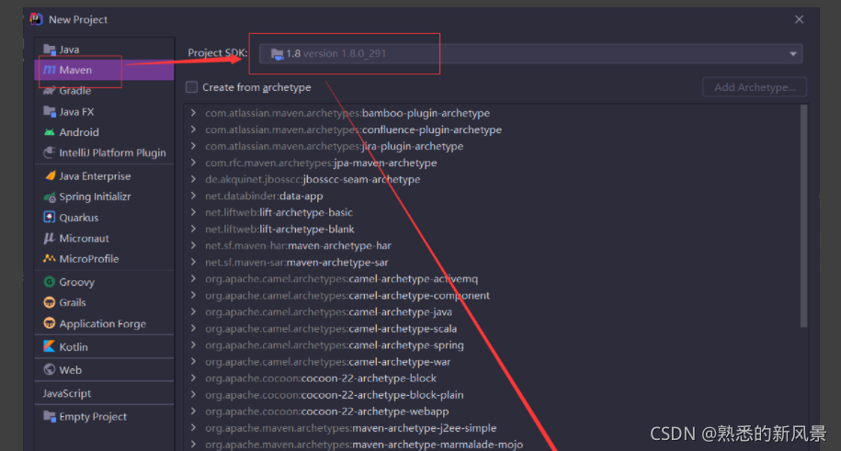841x451 pixels.
Task: Click the IntelliJ Platform Plugin icon
Action: point(50,152)
